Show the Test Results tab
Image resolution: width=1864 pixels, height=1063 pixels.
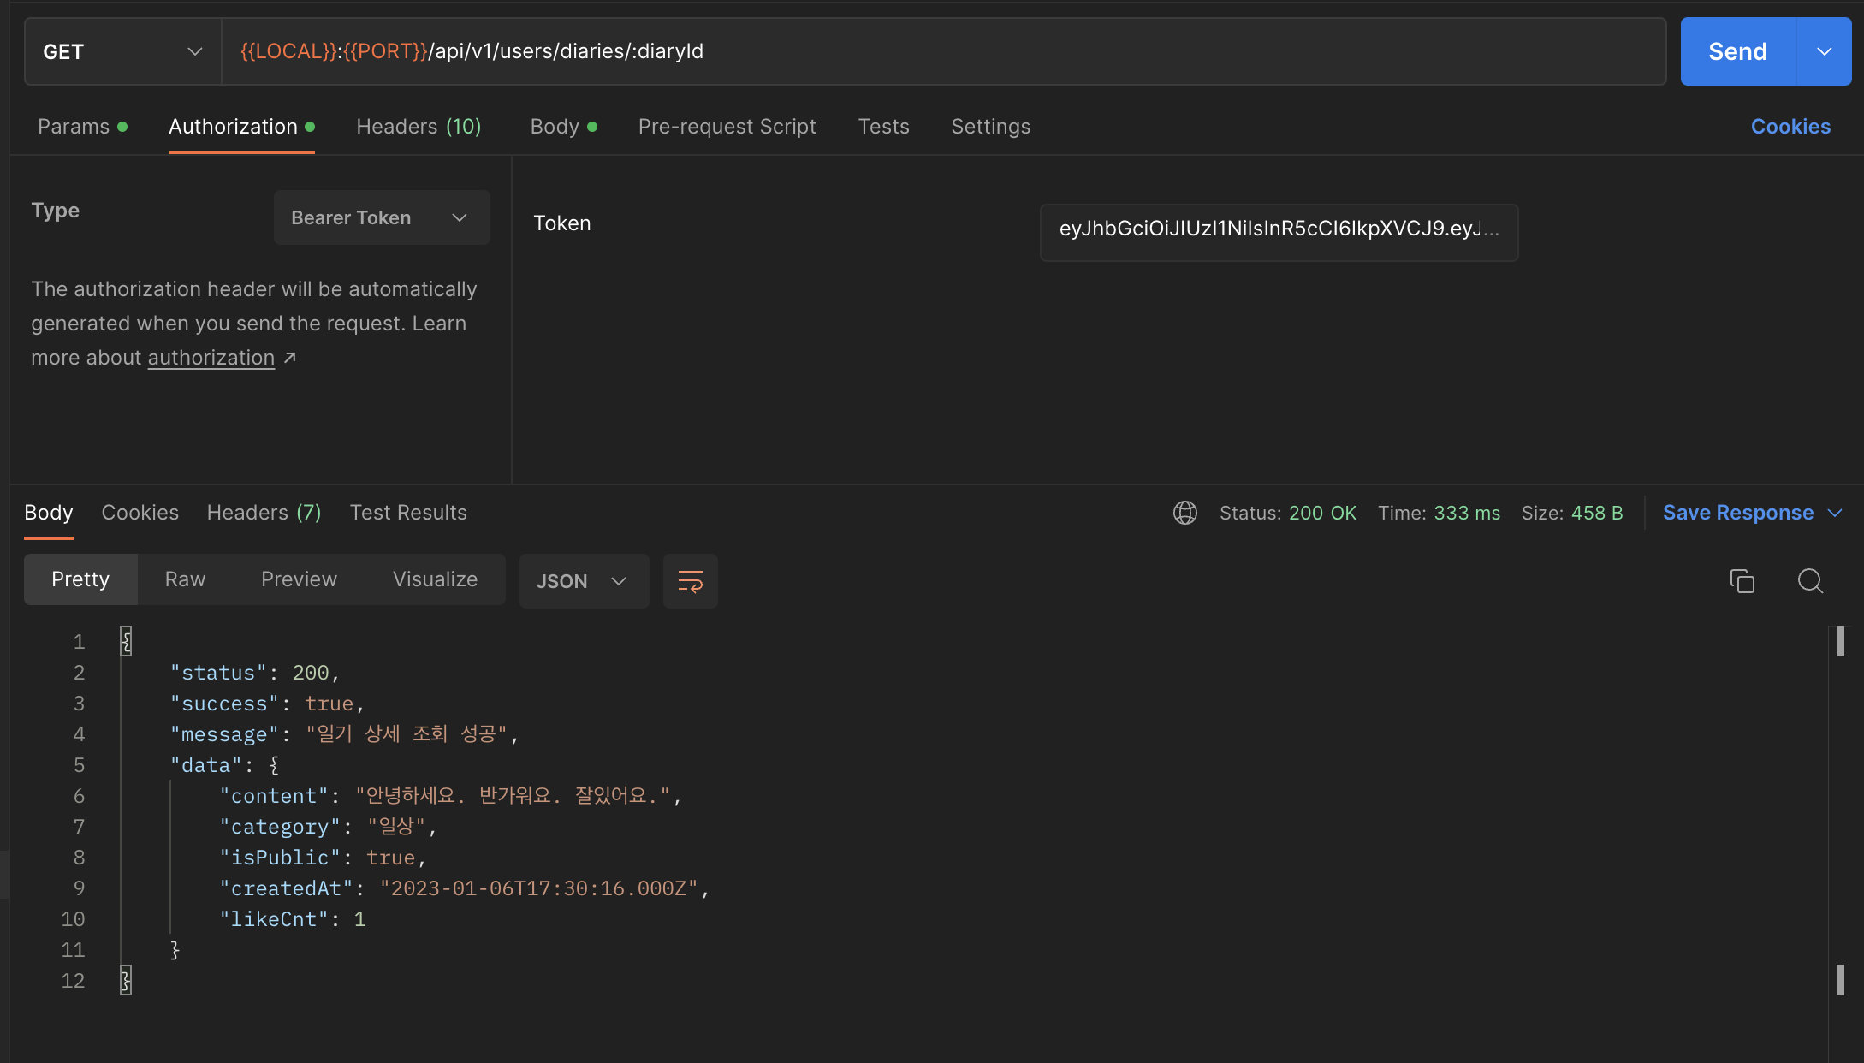click(x=408, y=513)
